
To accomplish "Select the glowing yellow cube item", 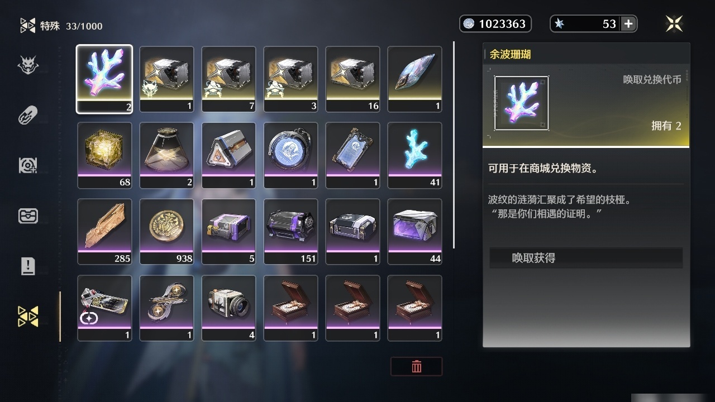I will tap(104, 155).
